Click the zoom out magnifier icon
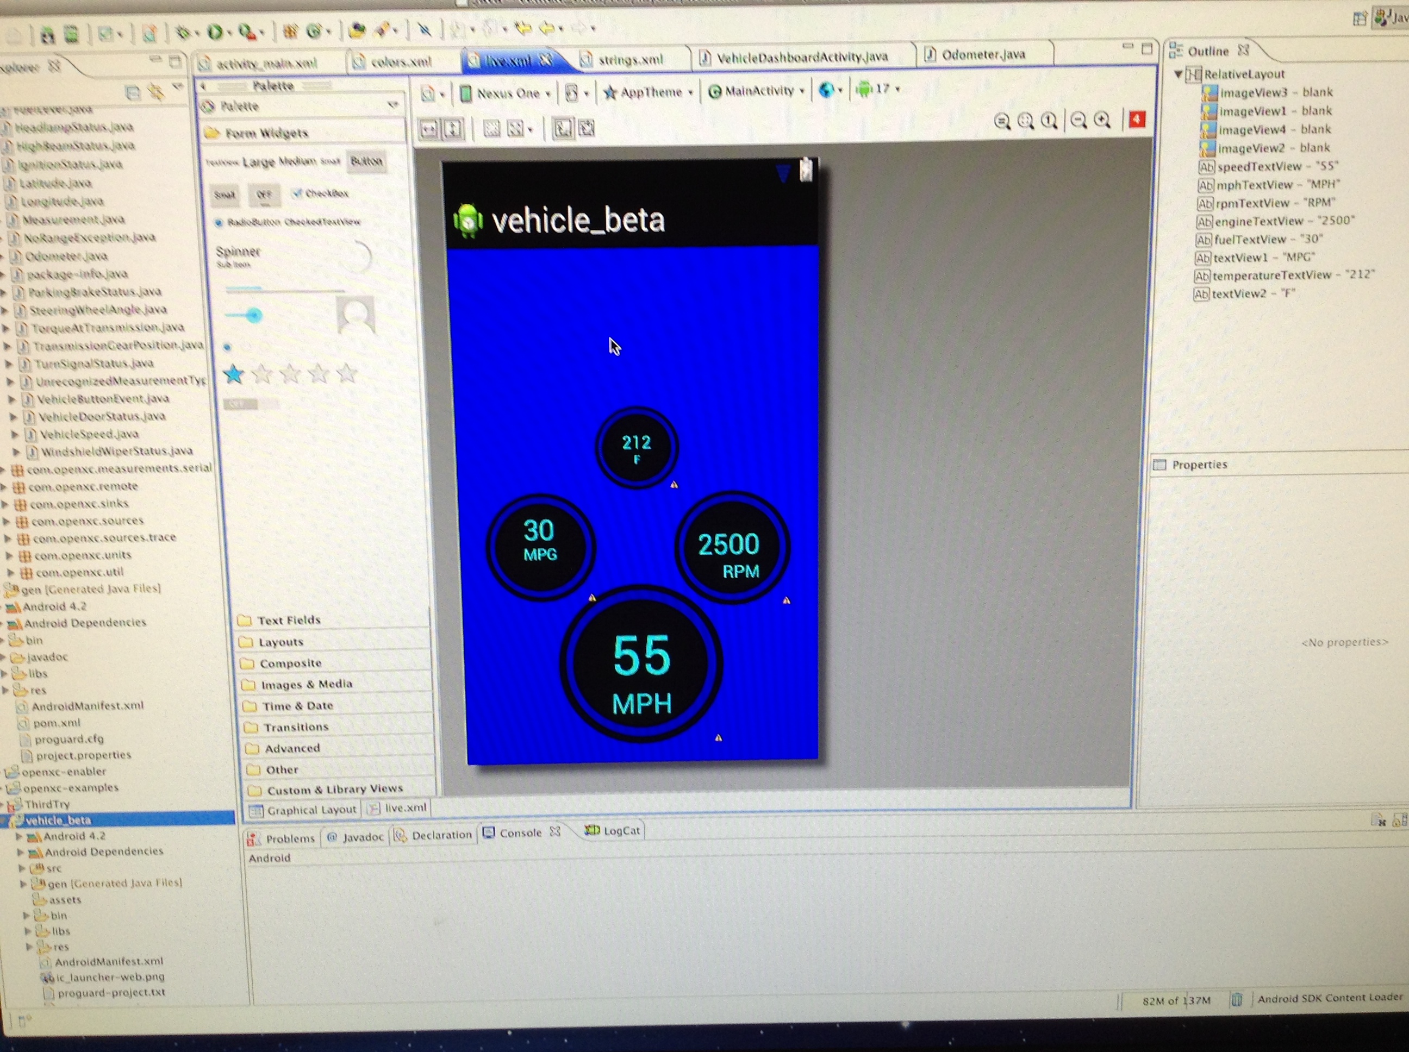 click(1078, 120)
